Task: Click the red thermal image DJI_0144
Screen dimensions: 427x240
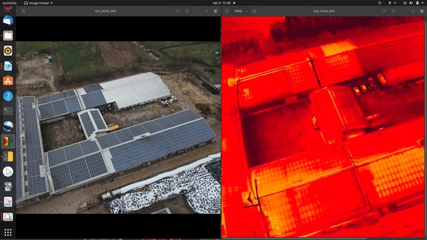Action: click(323, 127)
